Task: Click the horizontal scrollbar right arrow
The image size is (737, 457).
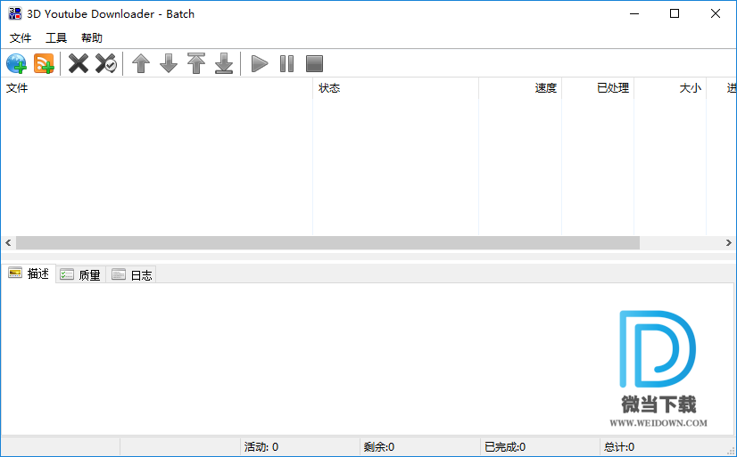Action: 729,242
